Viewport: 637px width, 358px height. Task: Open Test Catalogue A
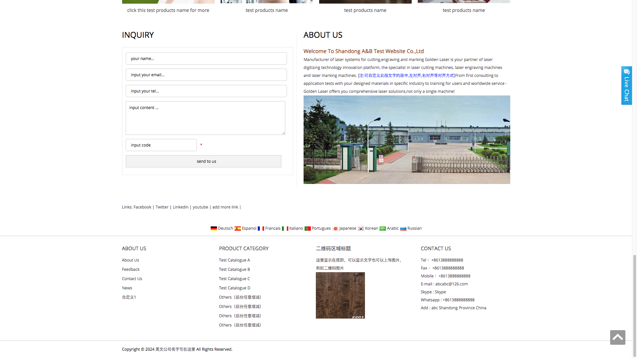(235, 260)
